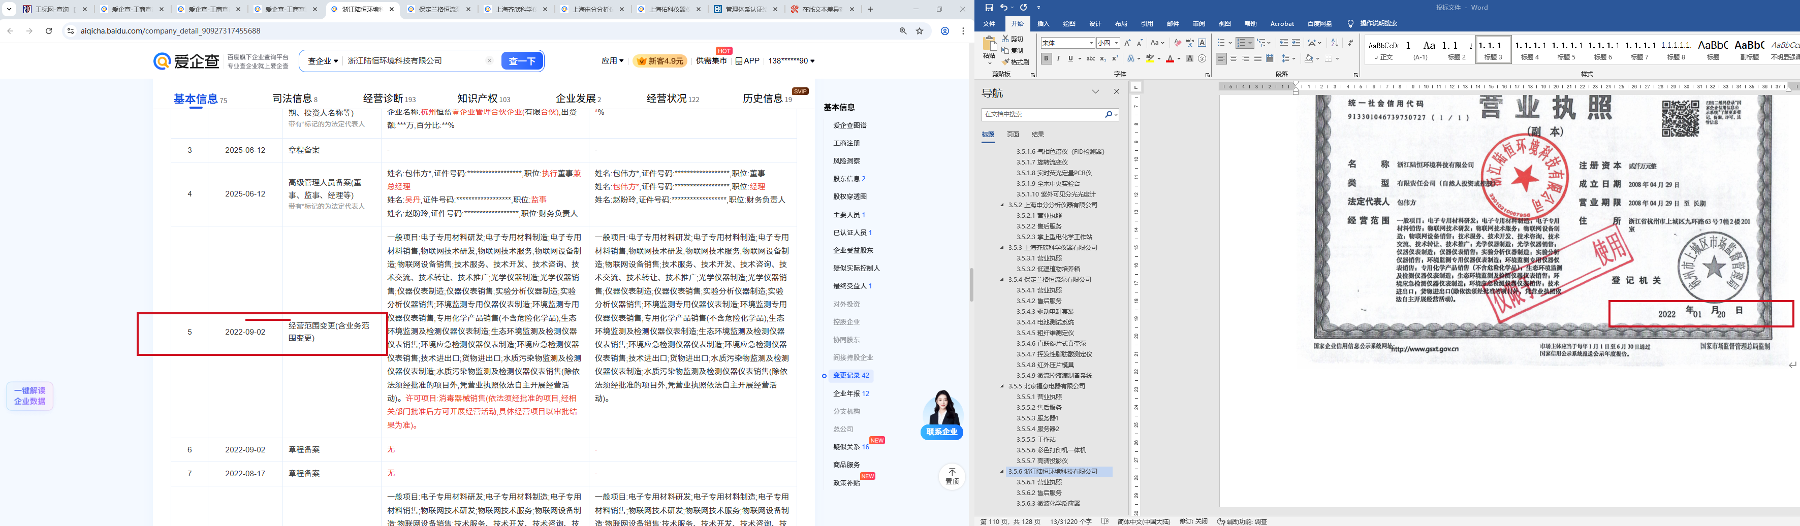Center-align text using the ribbon icon
1800x526 pixels.
pyautogui.click(x=1234, y=59)
